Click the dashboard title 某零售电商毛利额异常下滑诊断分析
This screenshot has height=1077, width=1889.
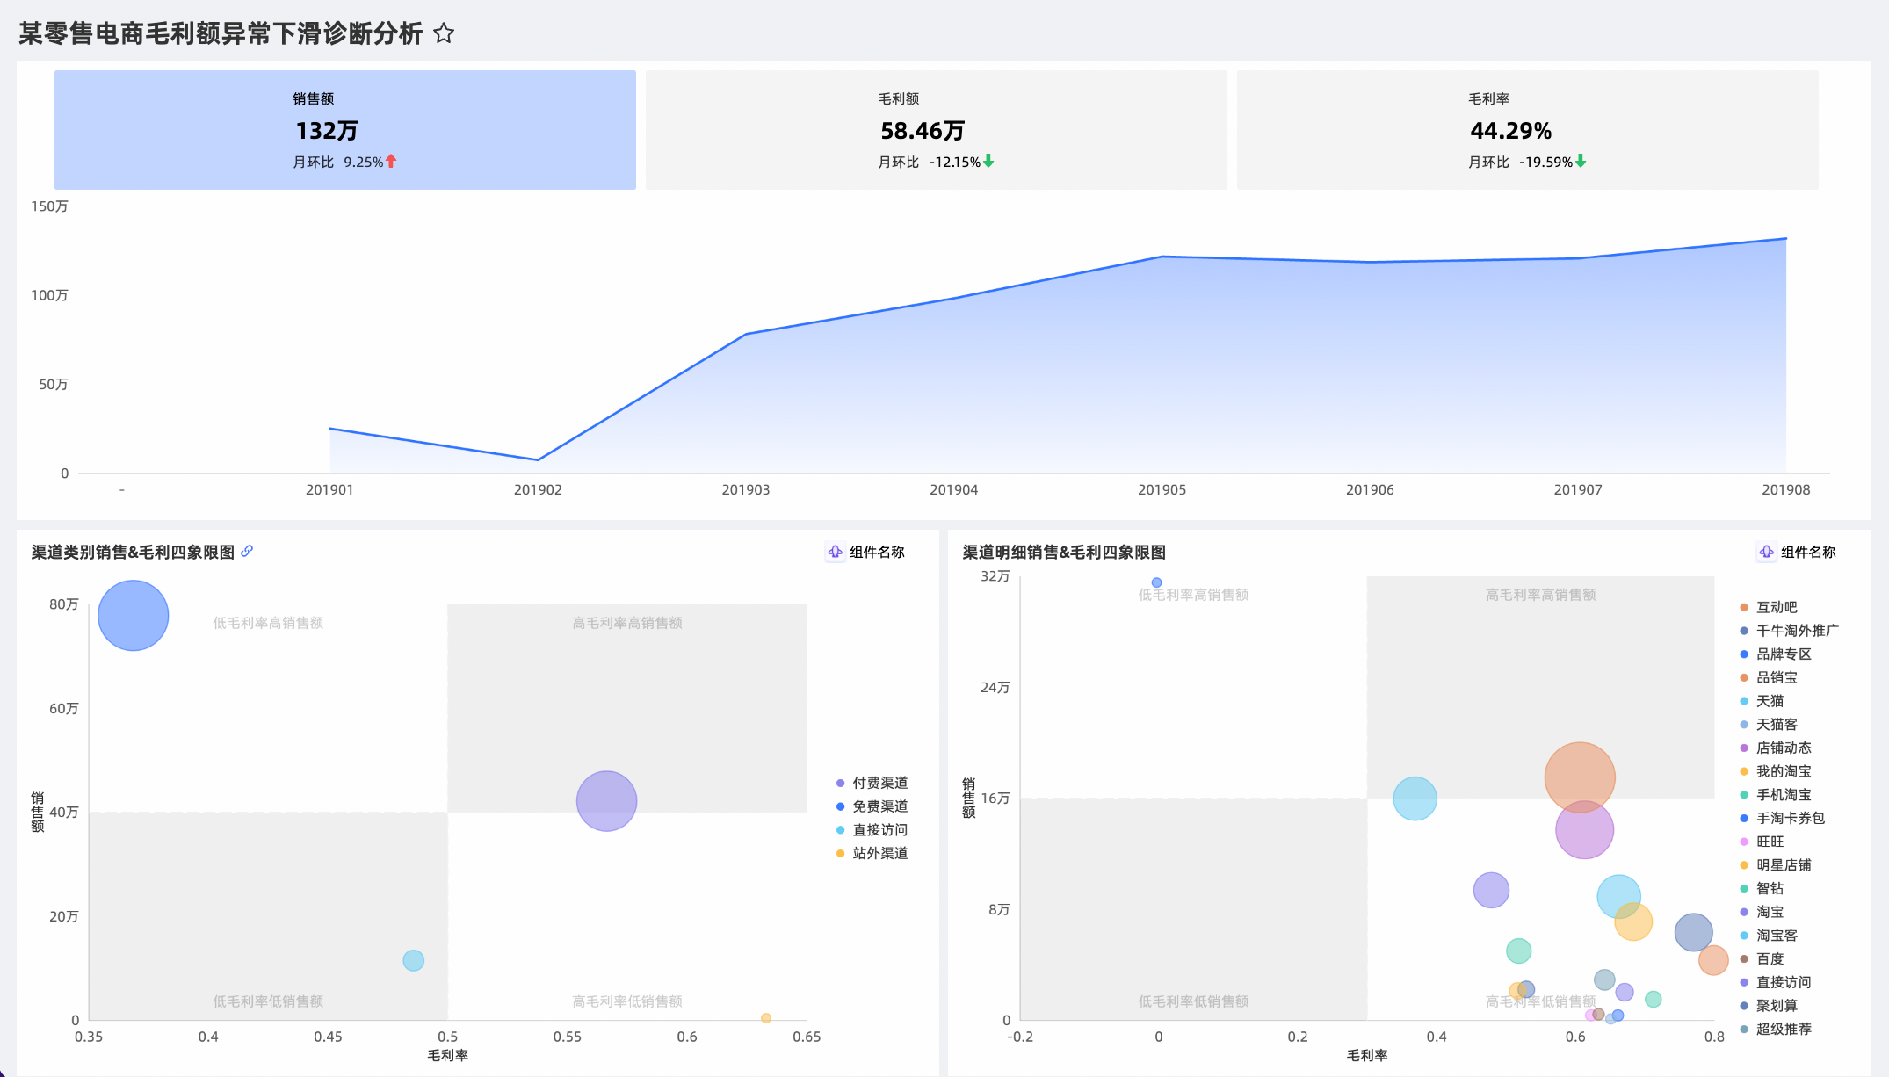[x=221, y=33]
